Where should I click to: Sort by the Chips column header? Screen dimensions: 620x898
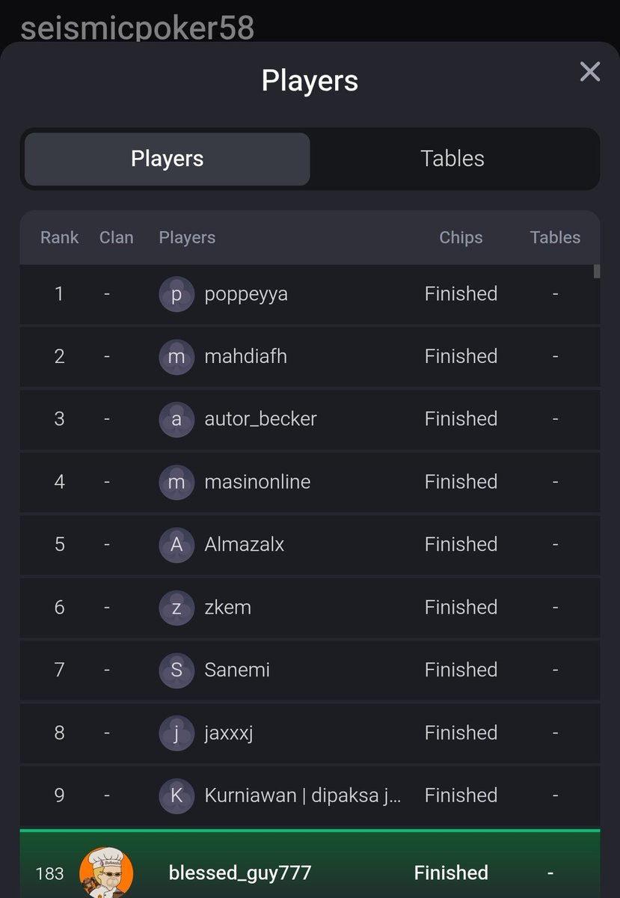click(x=461, y=237)
